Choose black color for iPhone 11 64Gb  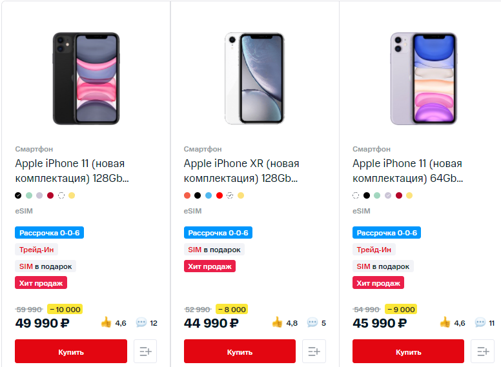click(x=367, y=195)
